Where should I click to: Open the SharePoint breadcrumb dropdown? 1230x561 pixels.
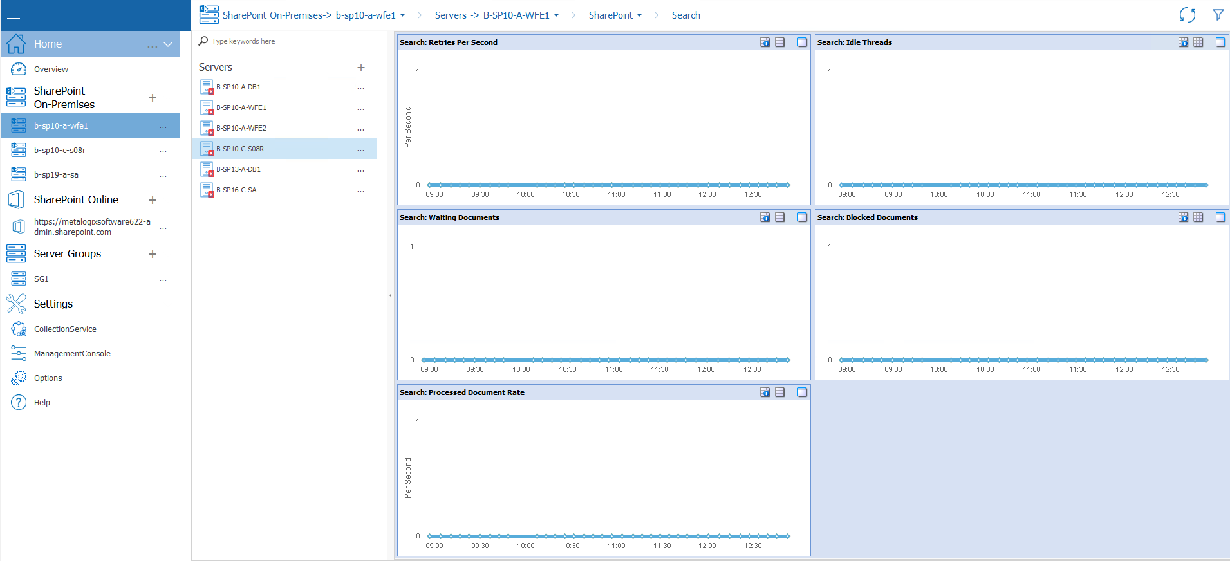coord(640,15)
